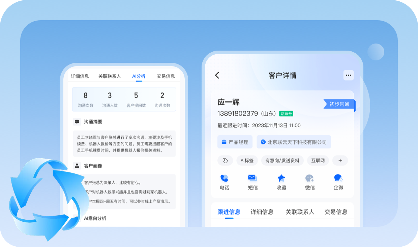The height and width of the screenshot is (247, 418).
Task: Select the 有意向/发送资料 tag
Action: [282, 161]
